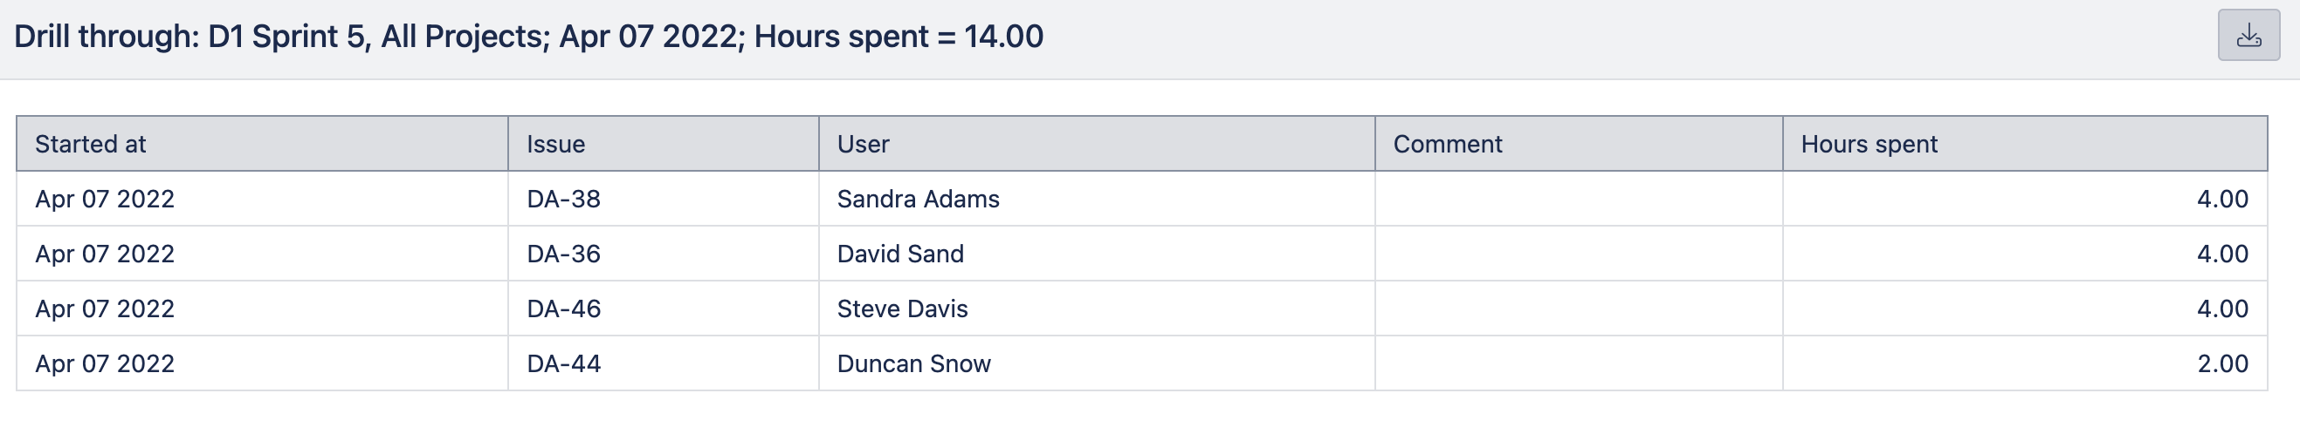2300x434 pixels.
Task: Select user Steve Davis cell
Action: [x=1097, y=309]
